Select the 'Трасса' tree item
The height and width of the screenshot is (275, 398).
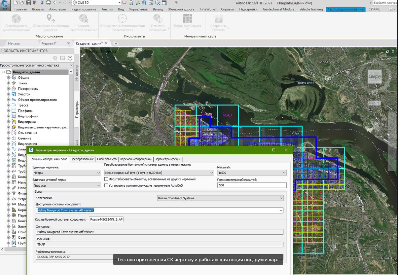click(x=23, y=105)
